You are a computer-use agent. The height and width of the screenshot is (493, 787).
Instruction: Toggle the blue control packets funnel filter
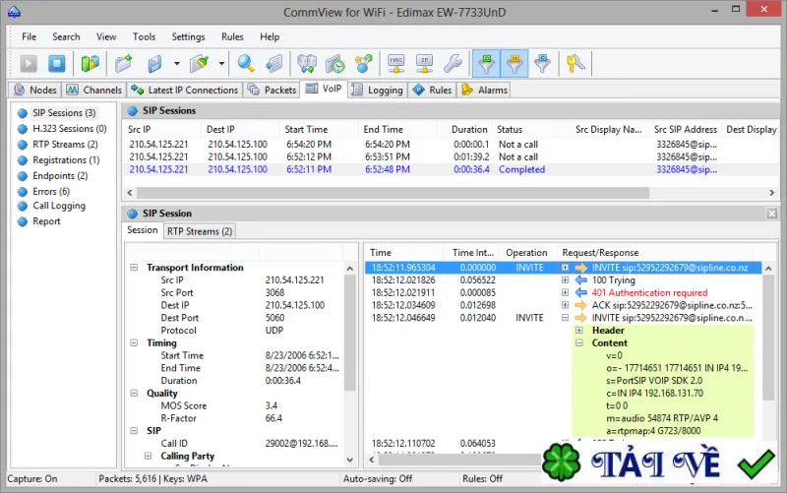tap(543, 64)
